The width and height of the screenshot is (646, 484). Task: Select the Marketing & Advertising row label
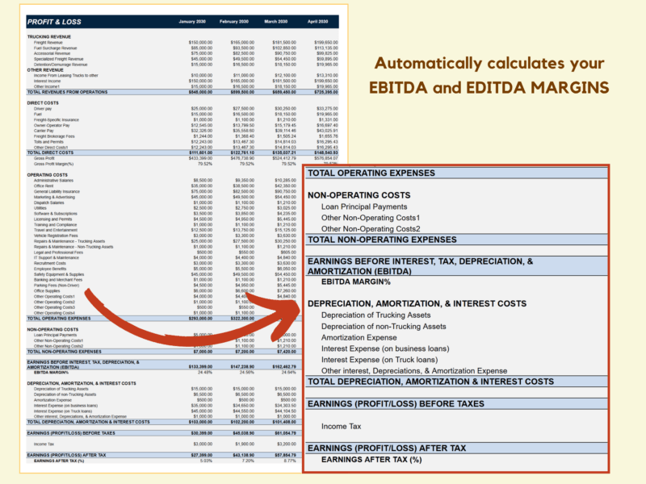[54, 197]
